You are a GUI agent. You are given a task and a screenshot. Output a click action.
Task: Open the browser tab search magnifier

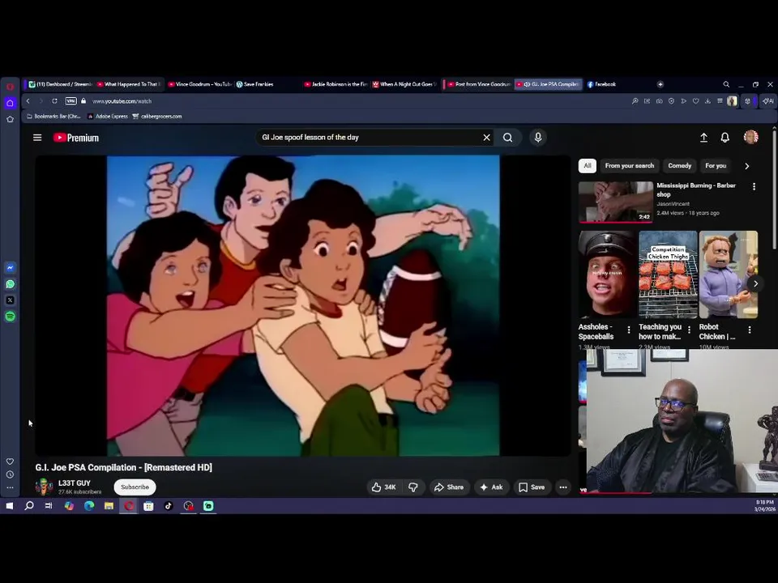(726, 84)
